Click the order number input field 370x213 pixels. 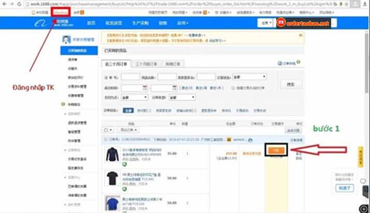click(130, 77)
